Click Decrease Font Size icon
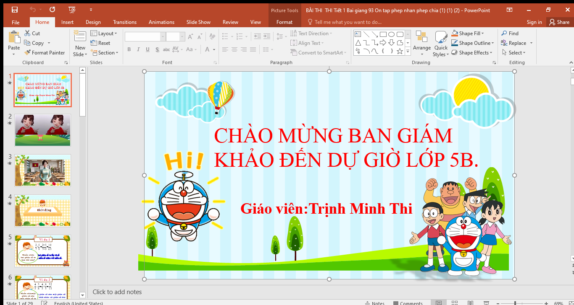This screenshot has height=305, width=574. pyautogui.click(x=200, y=37)
